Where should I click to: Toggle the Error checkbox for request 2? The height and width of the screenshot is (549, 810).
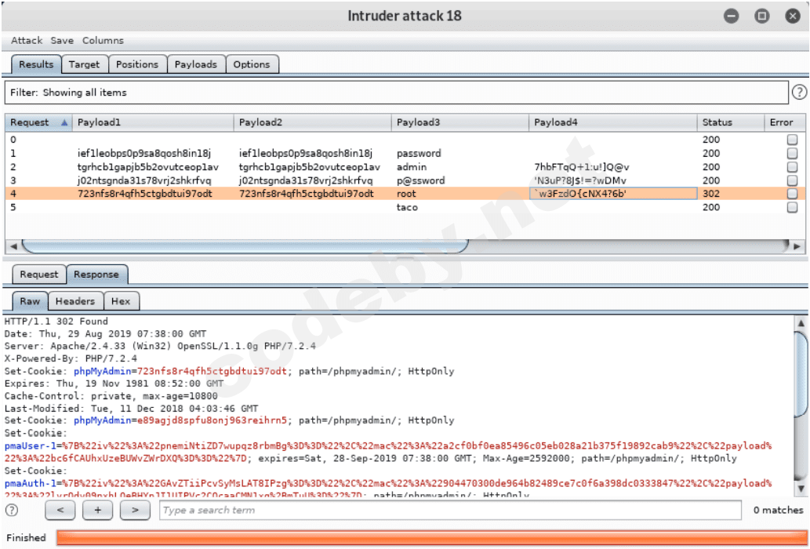coord(792,167)
